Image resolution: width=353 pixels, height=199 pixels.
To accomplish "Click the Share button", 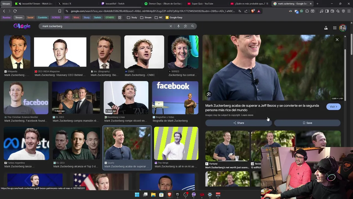I will pyautogui.click(x=239, y=123).
